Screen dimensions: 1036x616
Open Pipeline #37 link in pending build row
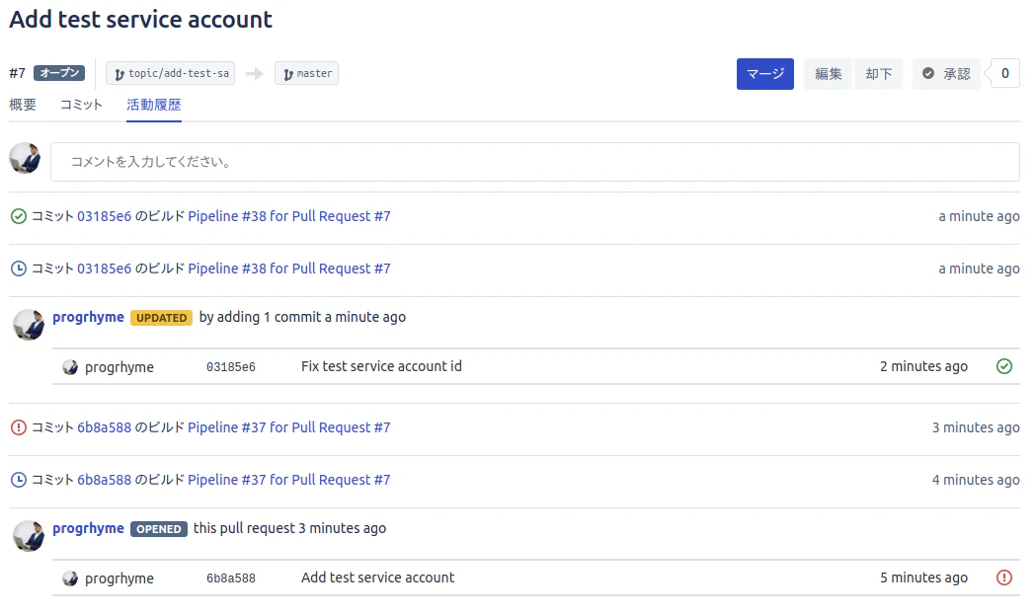pos(289,480)
